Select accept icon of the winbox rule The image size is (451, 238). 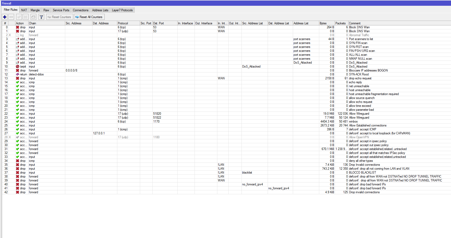pos(18,121)
